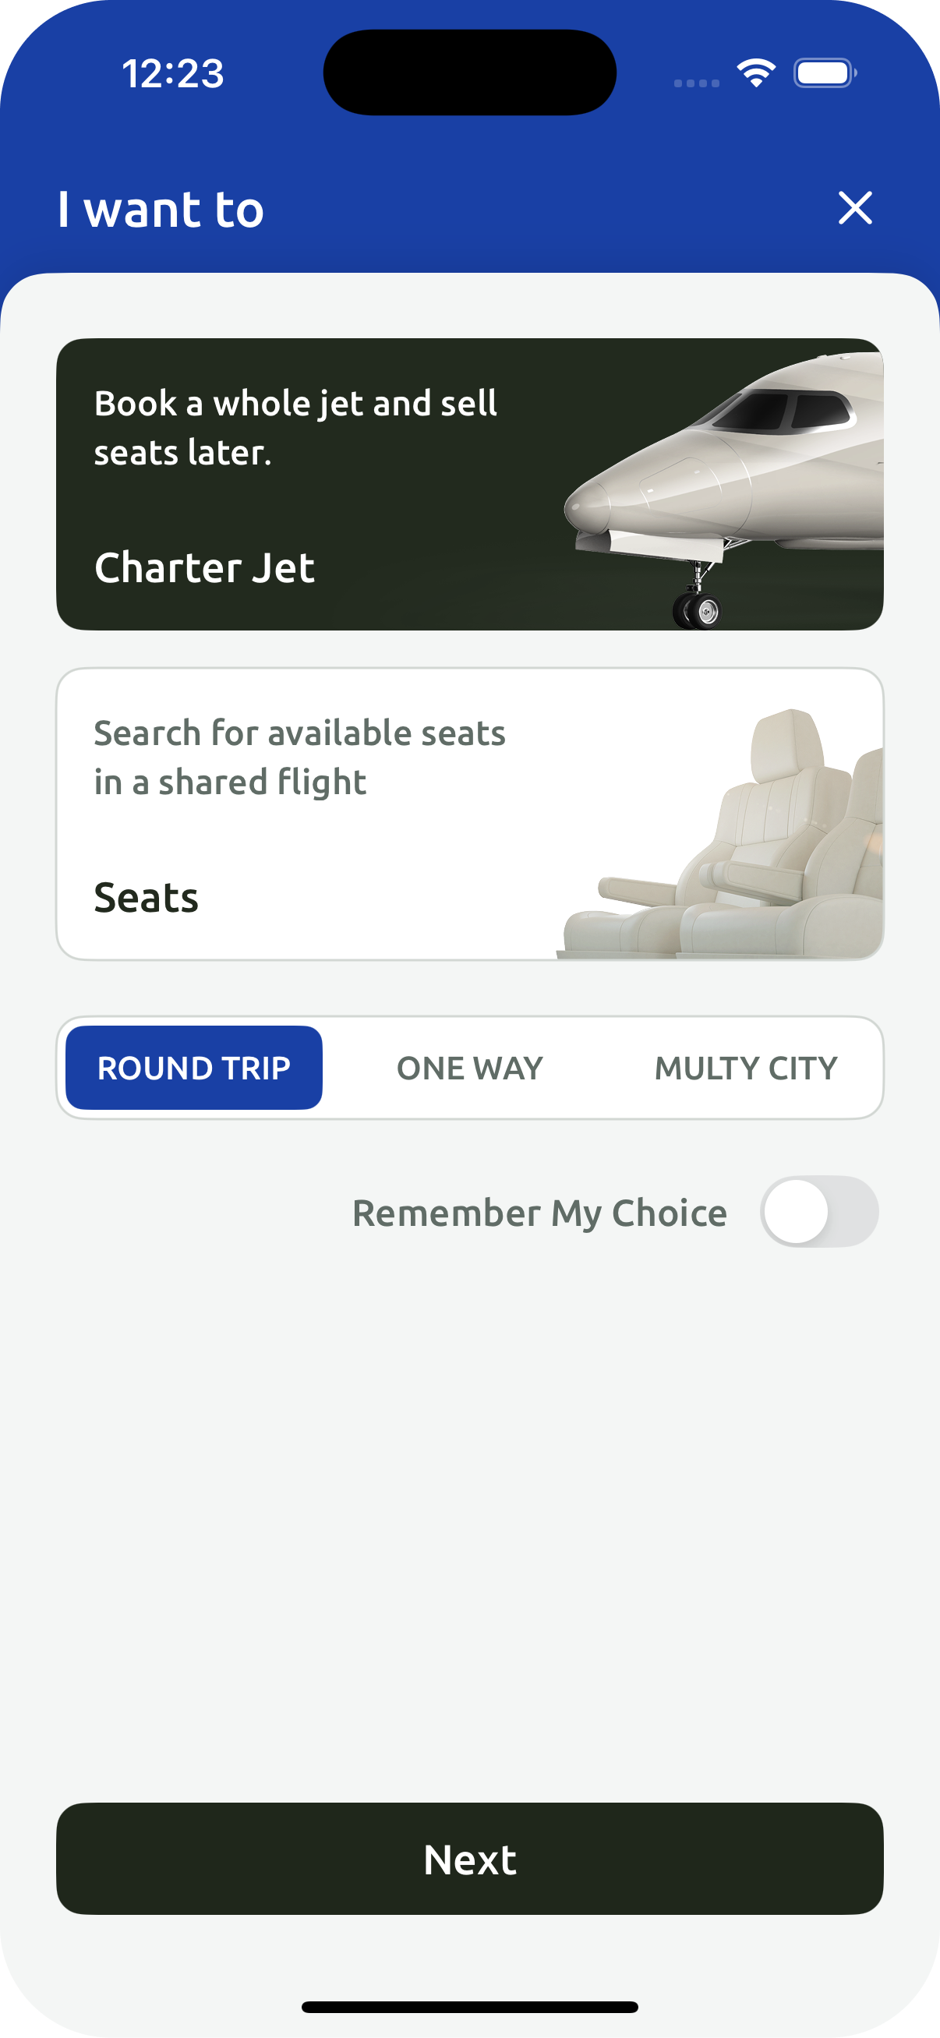The width and height of the screenshot is (940, 2038).
Task: Select the ROUND TRIP option
Action: point(194,1067)
